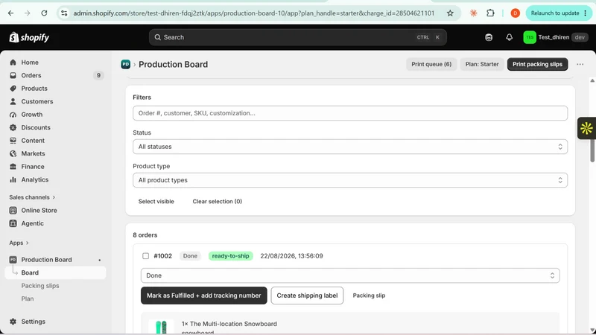Open Settings in the sidebar

[33, 322]
